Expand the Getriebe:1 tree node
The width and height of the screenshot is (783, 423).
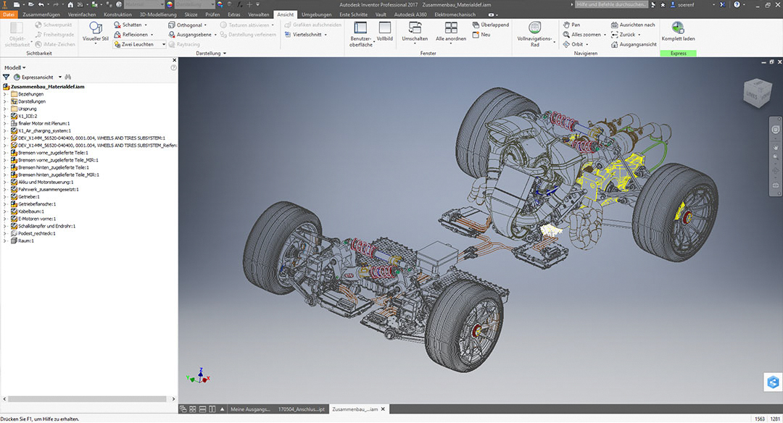pyautogui.click(x=5, y=196)
